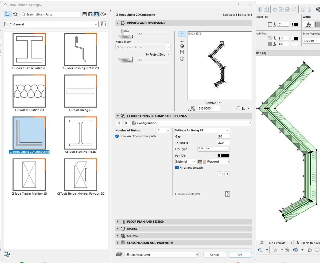
Task: Open the Number of Linings dropdown
Action: 163,130
